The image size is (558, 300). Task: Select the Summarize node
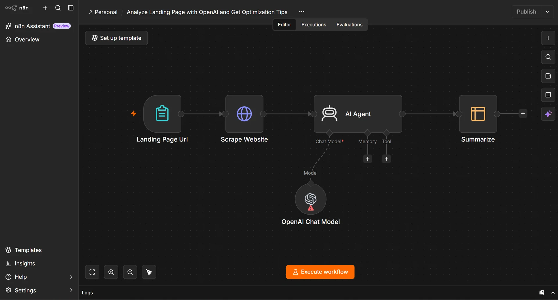478,114
